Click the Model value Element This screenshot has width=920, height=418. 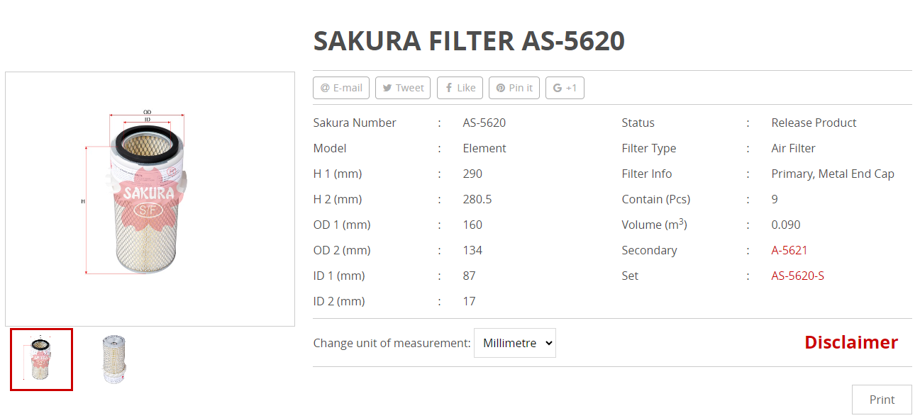click(x=484, y=148)
